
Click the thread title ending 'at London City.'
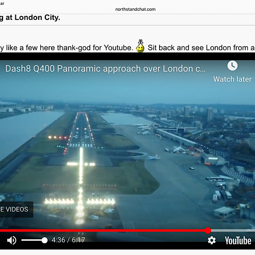[x=30, y=18]
